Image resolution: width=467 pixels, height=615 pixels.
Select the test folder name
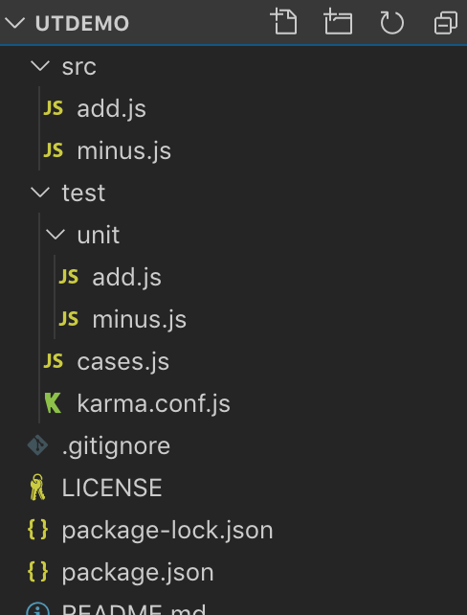click(83, 193)
